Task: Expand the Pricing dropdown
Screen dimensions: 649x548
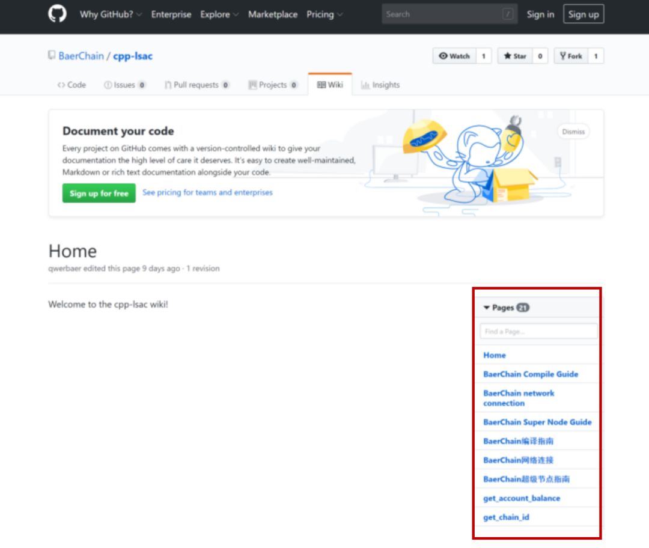Action: point(324,14)
